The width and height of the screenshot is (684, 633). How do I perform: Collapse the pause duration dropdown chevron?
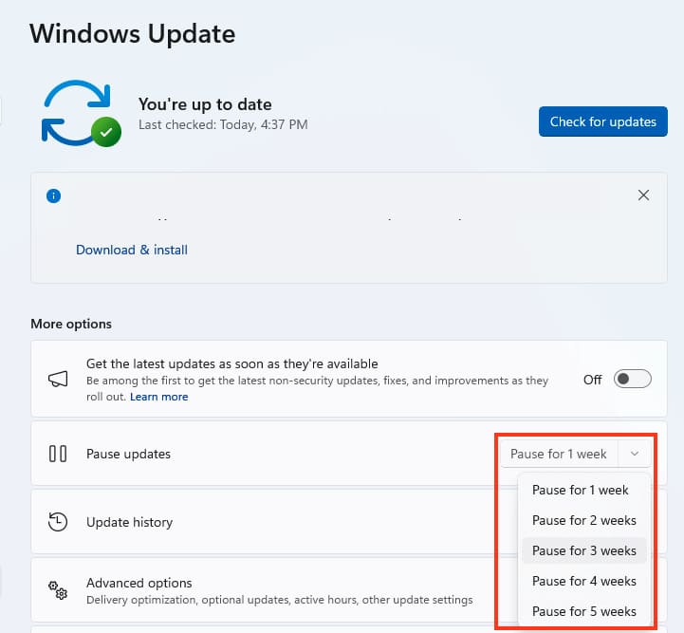634,454
